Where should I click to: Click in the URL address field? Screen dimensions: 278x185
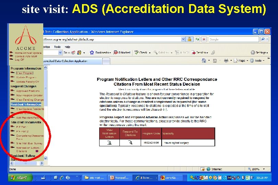(x=112, y=39)
